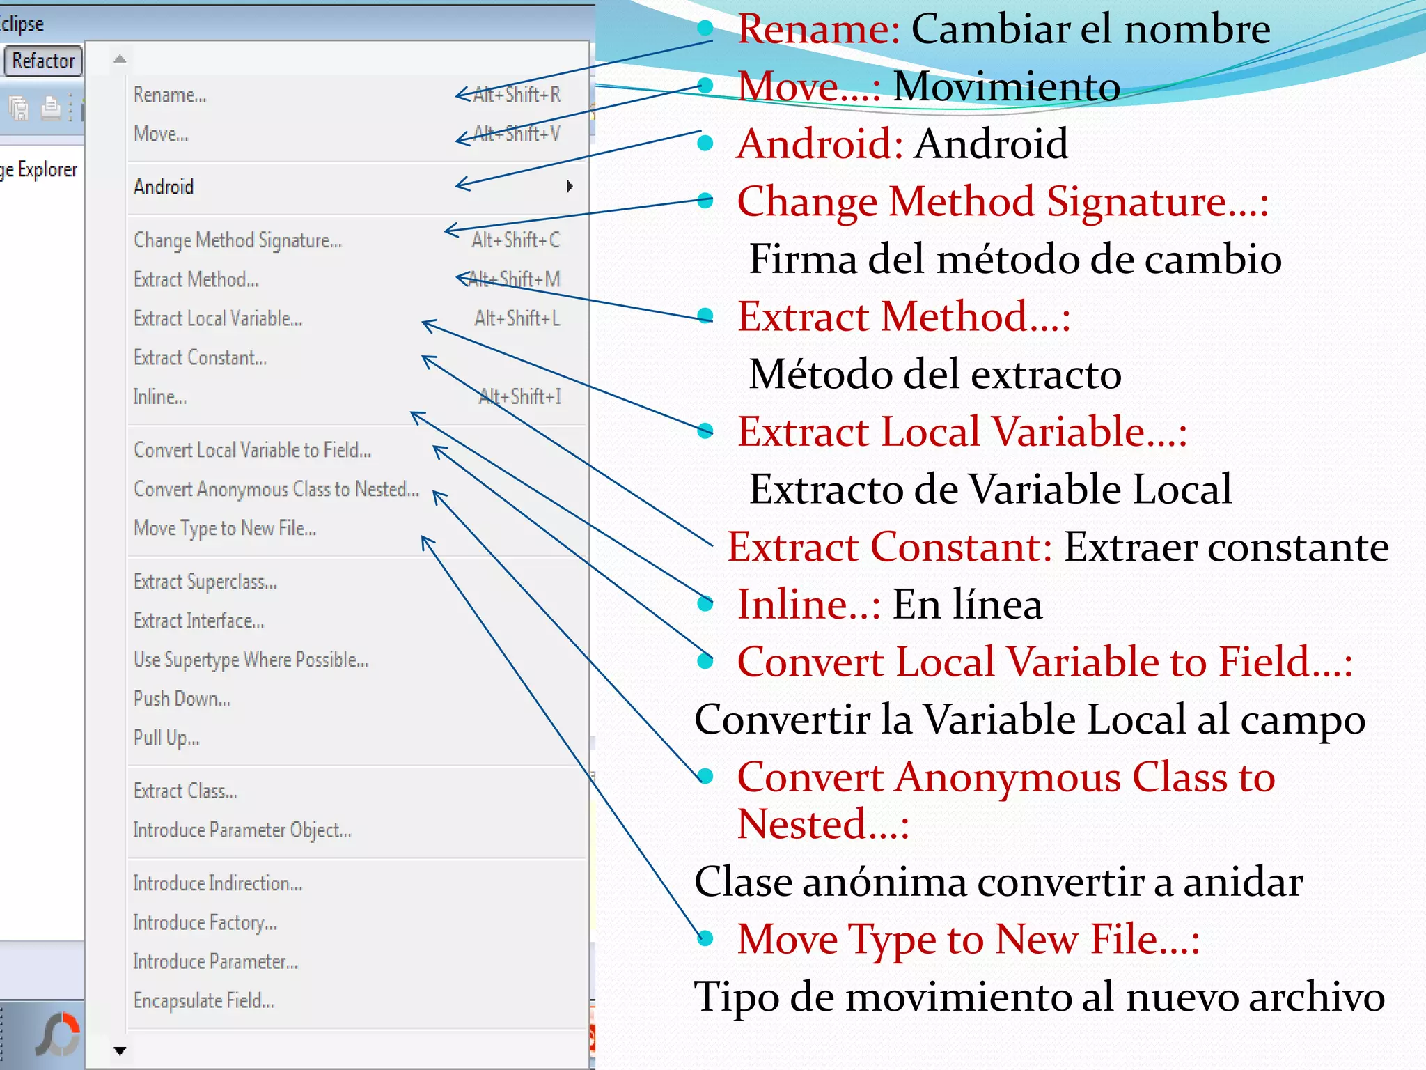This screenshot has width=1426, height=1070.
Task: Open the Package Explorer tab
Action: pos(39,169)
